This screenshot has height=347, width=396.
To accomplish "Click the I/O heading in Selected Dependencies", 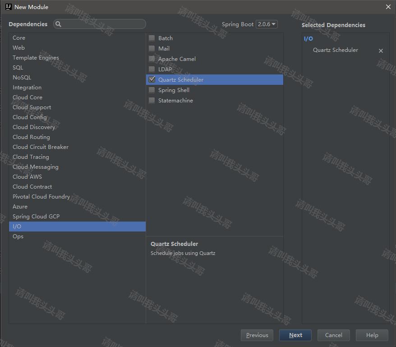I will (309, 39).
